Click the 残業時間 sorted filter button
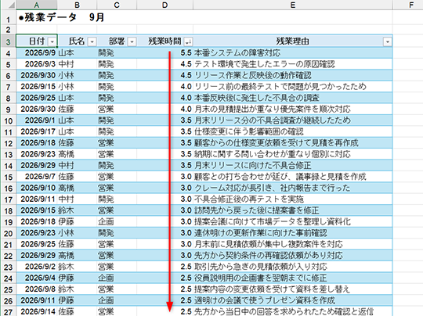The image size is (423, 316). (188, 41)
